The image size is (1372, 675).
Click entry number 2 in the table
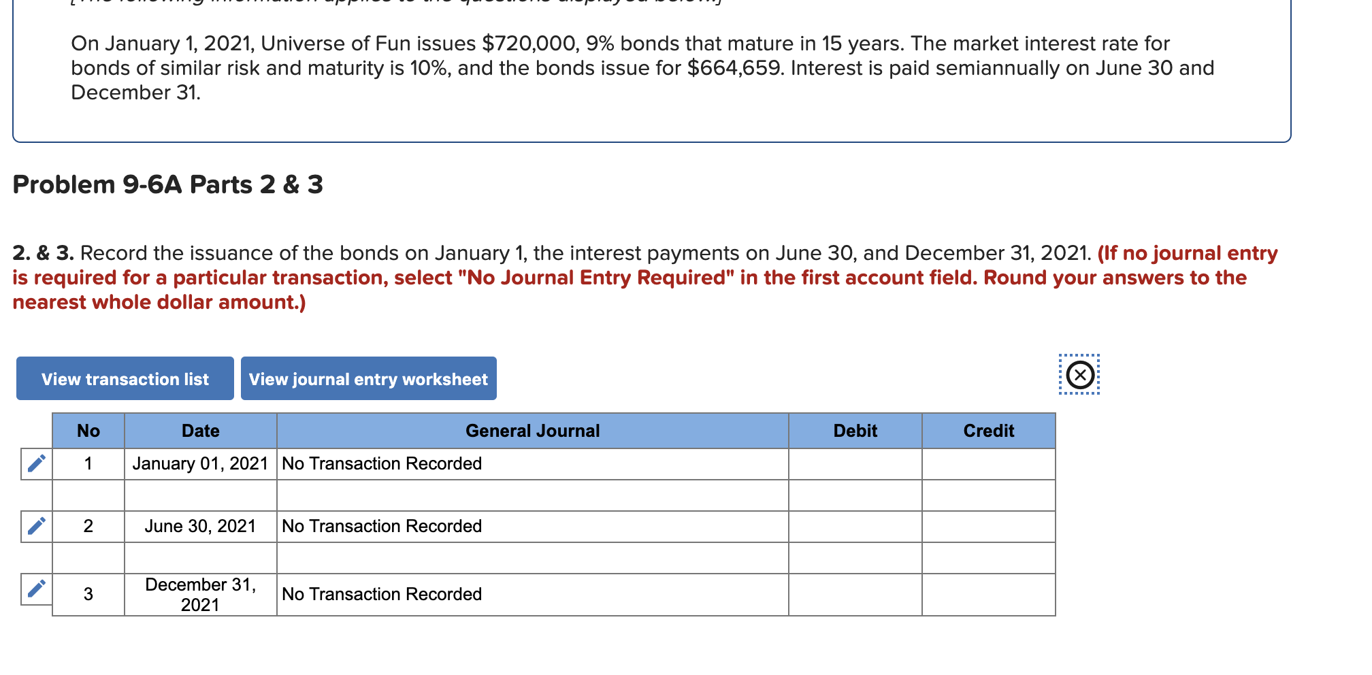coord(88,525)
